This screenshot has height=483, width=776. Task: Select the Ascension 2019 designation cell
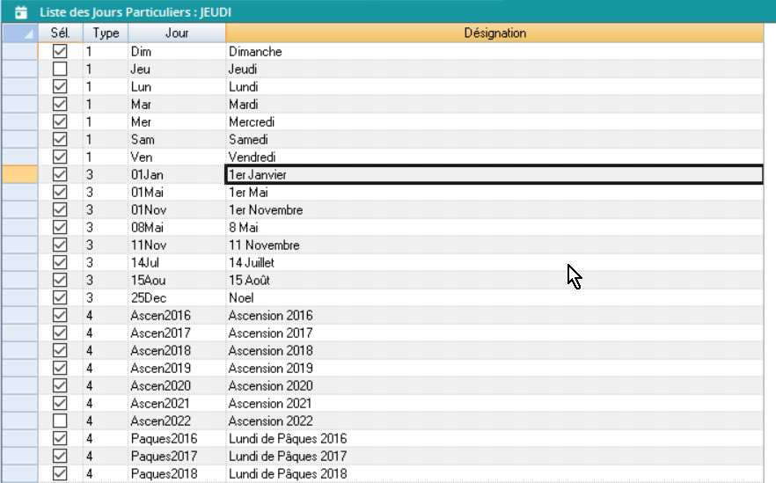pyautogui.click(x=494, y=369)
